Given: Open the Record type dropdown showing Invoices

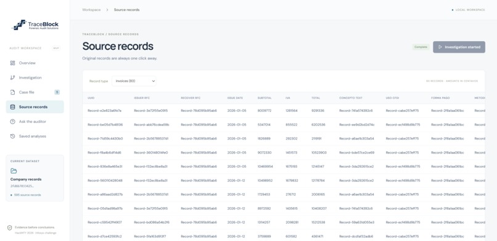Looking at the screenshot, I should (134, 81).
